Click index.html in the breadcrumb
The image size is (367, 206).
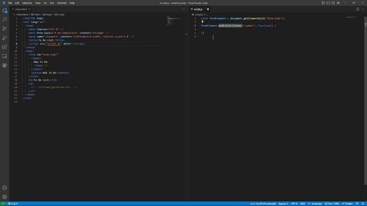coord(22,14)
